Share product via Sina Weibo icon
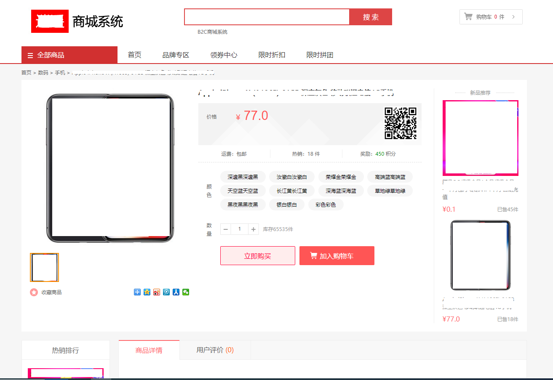This screenshot has width=553, height=380. point(156,292)
